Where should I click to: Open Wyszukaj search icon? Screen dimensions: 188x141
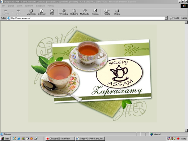click(x=64, y=11)
